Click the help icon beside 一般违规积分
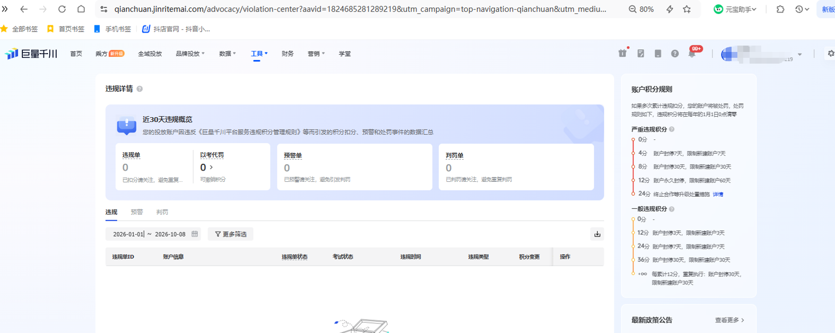 pos(672,209)
